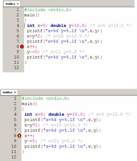This screenshot has height=161, width=137.
Task: Click 'x=y*2;' in the upper editor
Action: tap(34, 36)
